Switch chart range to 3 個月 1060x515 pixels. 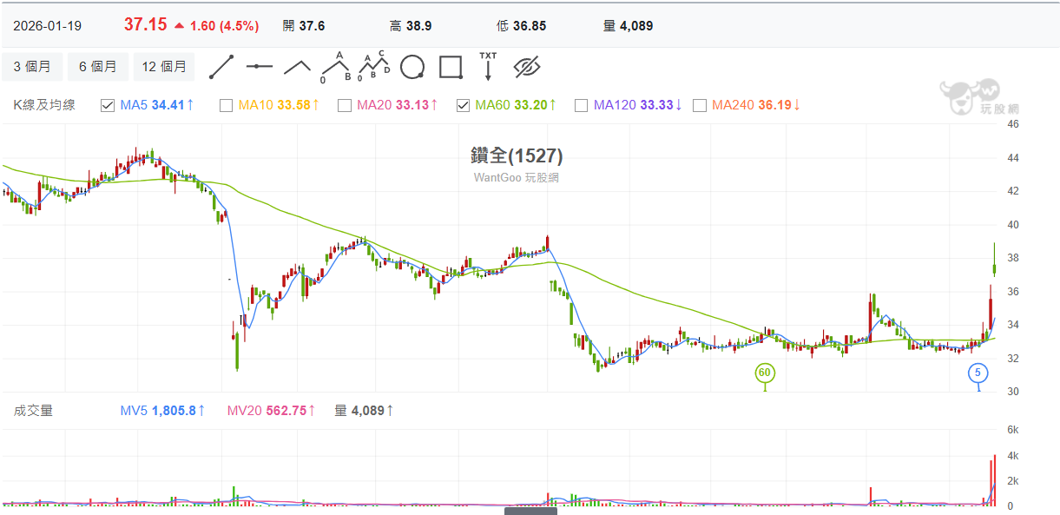pyautogui.click(x=32, y=67)
